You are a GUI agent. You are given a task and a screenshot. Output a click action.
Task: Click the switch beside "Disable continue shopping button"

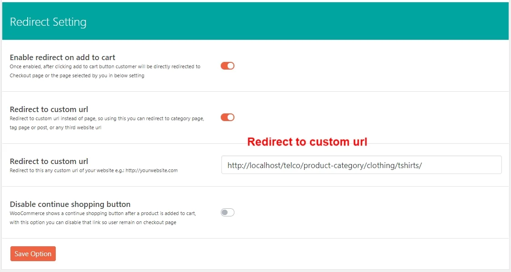[x=227, y=212]
